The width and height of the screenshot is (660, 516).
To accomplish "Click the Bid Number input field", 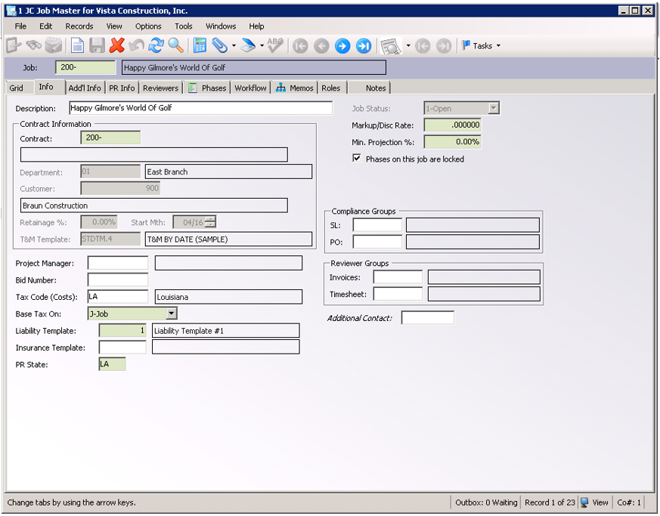I will [x=118, y=280].
